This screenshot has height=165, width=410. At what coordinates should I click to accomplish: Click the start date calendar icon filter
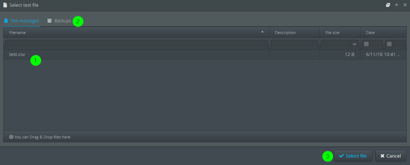click(x=366, y=44)
